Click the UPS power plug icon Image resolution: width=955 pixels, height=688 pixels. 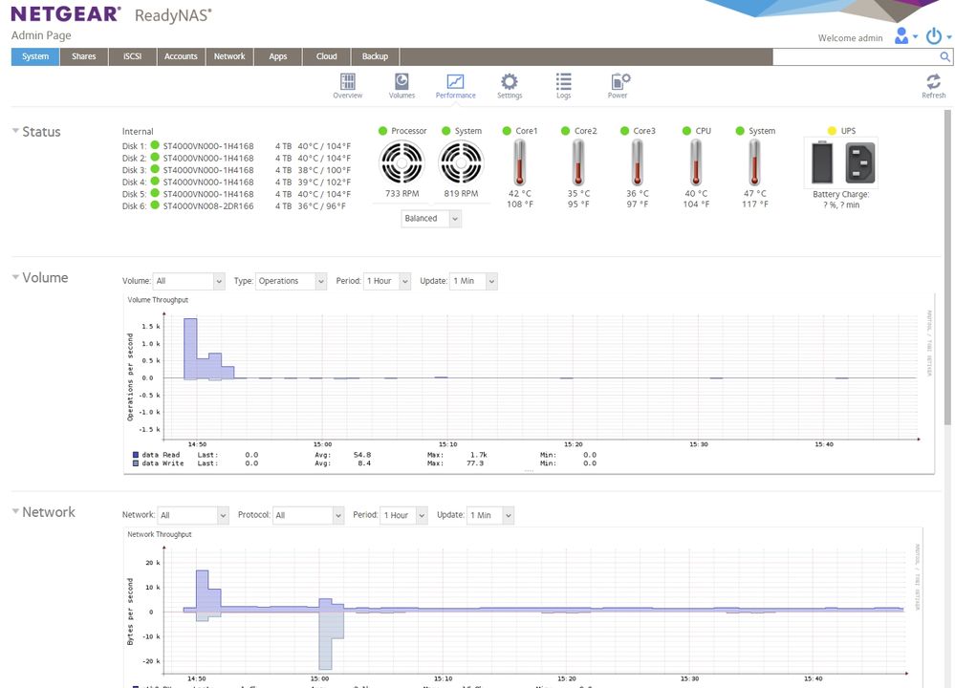[860, 162]
